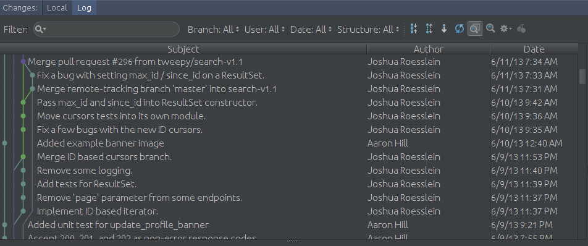Click author Aaron Hill on banner image row
Image resolution: width=588 pixels, height=246 pixels.
pos(388,143)
